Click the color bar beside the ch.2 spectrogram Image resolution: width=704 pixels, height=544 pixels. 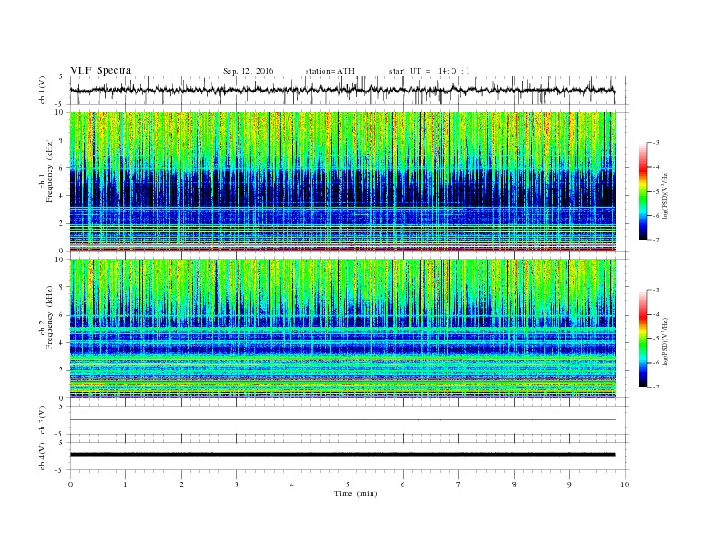click(x=644, y=339)
